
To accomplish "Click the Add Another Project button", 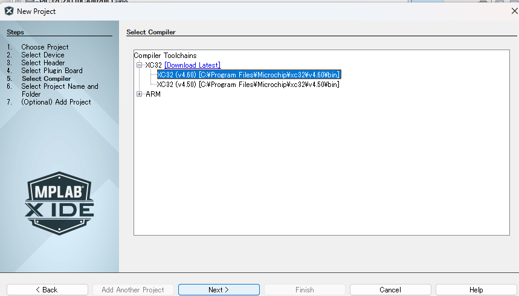I will point(133,290).
